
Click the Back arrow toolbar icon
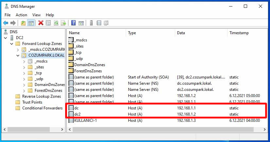click(6, 23)
